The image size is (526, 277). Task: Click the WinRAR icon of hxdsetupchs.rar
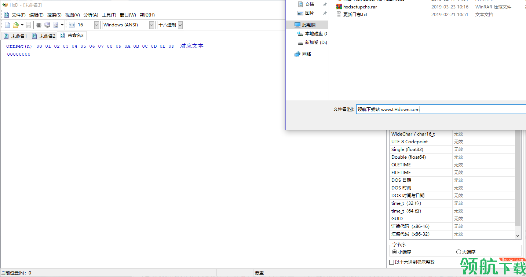[x=339, y=7]
